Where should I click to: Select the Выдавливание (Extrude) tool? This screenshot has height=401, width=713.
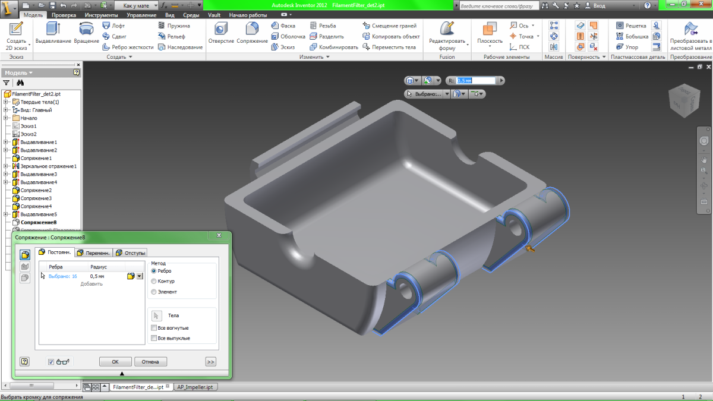pos(53,30)
